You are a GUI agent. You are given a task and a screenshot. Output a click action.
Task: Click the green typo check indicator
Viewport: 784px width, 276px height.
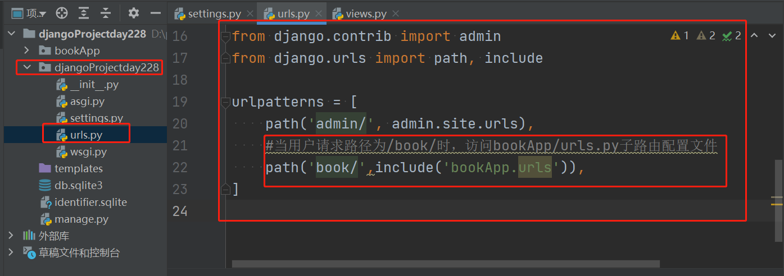[732, 36]
